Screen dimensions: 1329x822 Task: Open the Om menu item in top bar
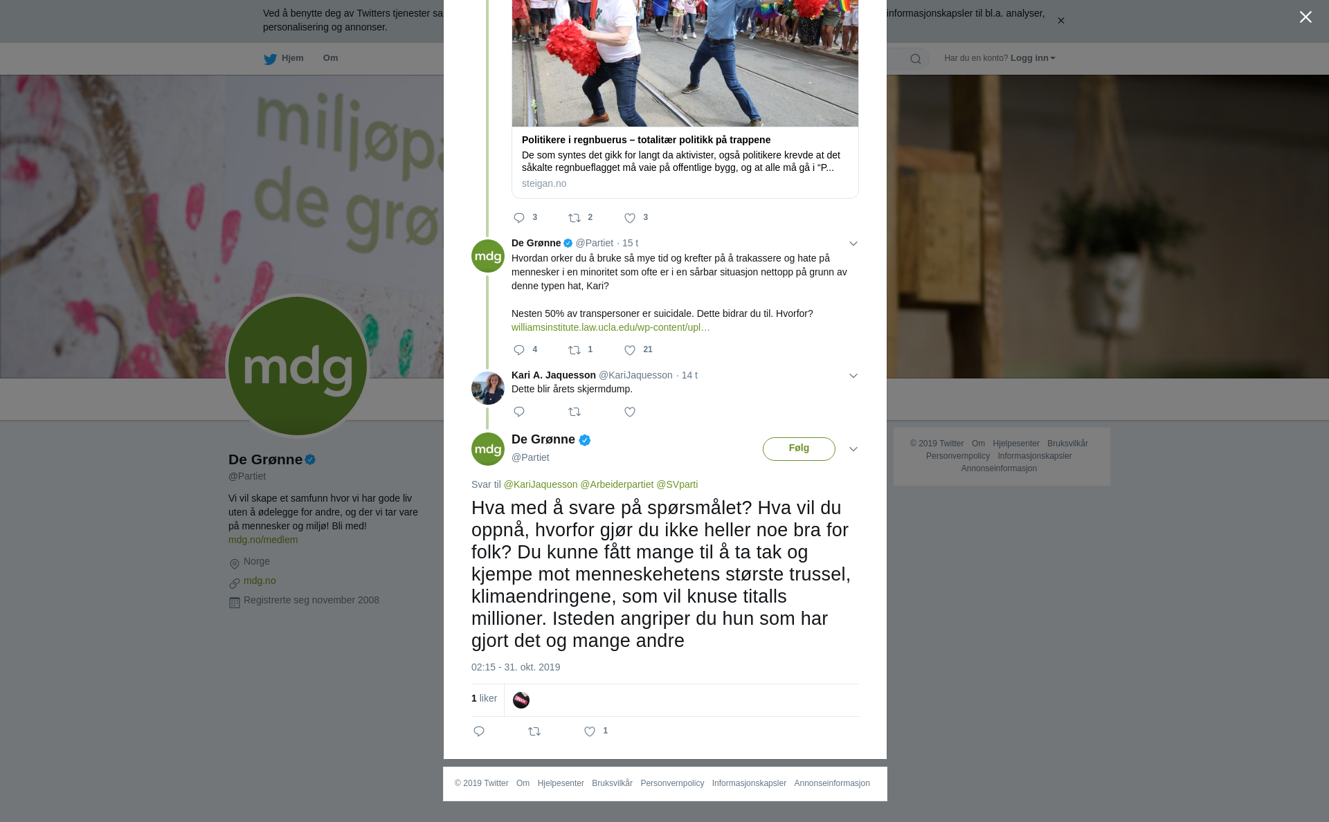point(330,58)
